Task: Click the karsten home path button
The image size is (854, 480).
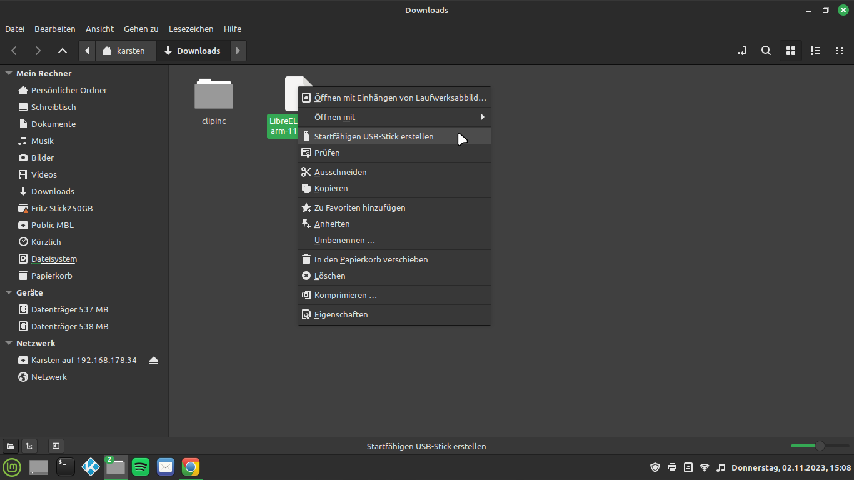Action: (x=125, y=51)
